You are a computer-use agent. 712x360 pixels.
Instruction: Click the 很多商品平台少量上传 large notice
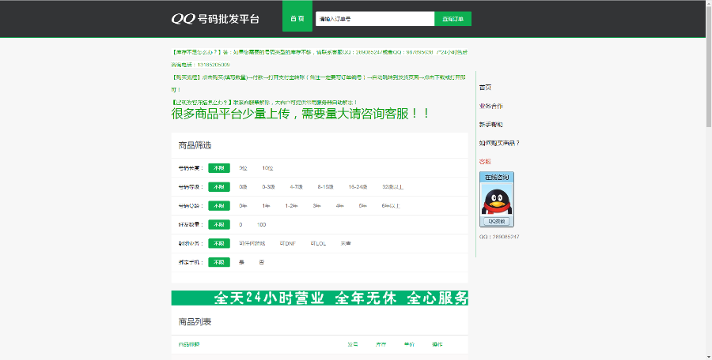pos(301,114)
